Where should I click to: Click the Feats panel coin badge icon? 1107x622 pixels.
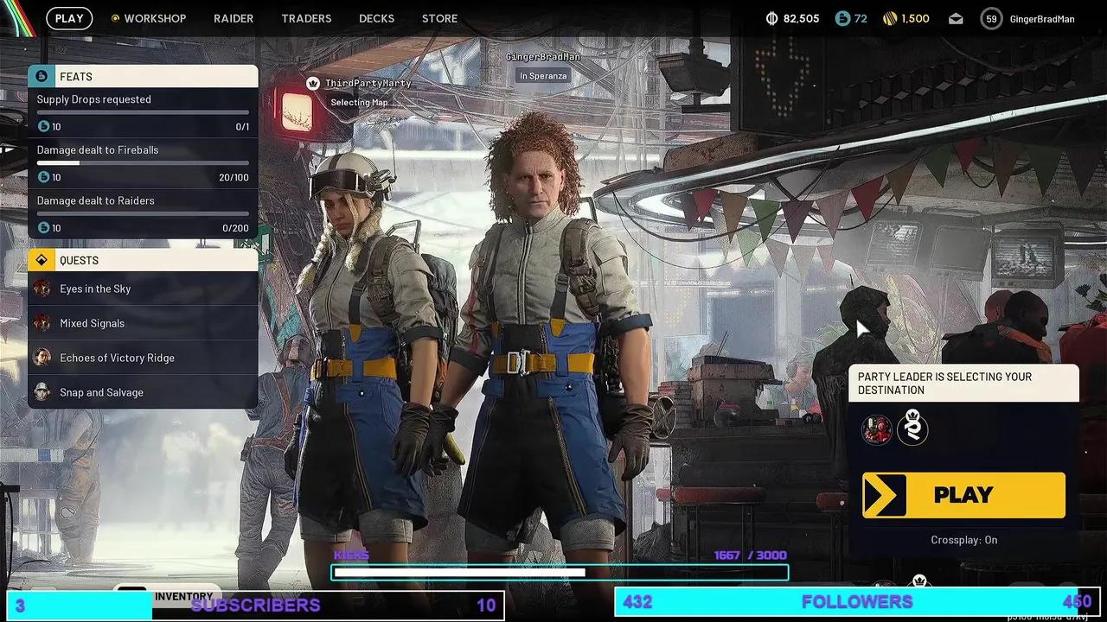(x=41, y=76)
